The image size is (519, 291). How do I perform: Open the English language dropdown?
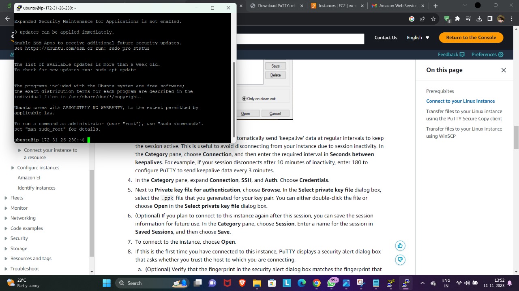pos(417,37)
